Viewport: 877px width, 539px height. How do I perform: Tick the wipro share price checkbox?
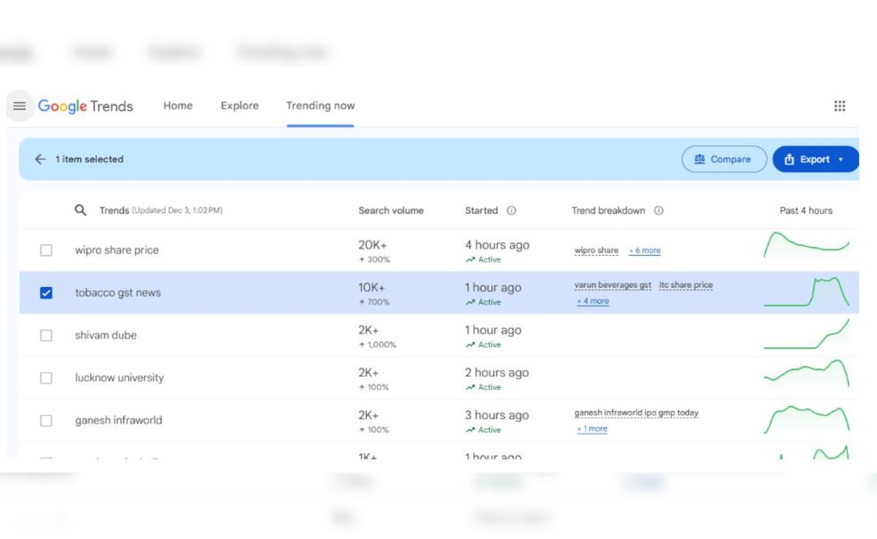tap(46, 251)
